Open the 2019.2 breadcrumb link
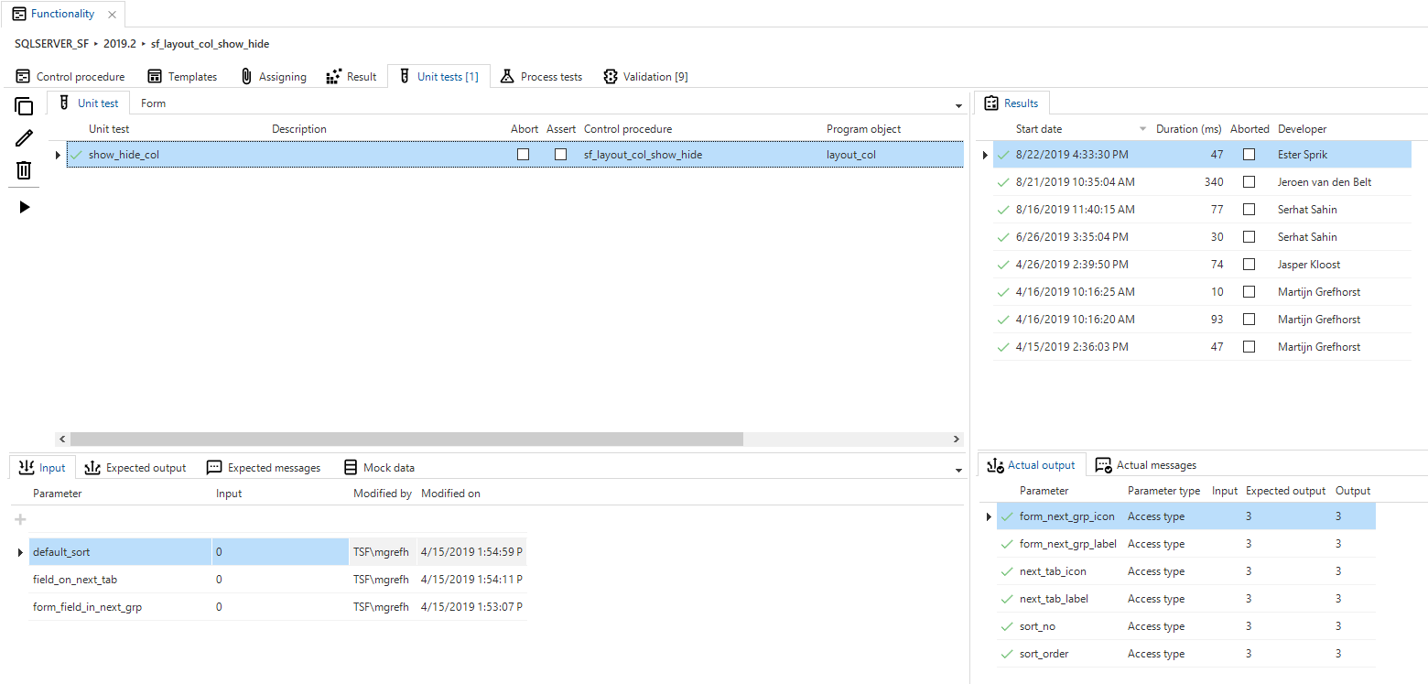1428x684 pixels. click(120, 43)
